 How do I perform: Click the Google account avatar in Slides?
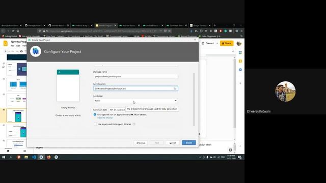239,43
